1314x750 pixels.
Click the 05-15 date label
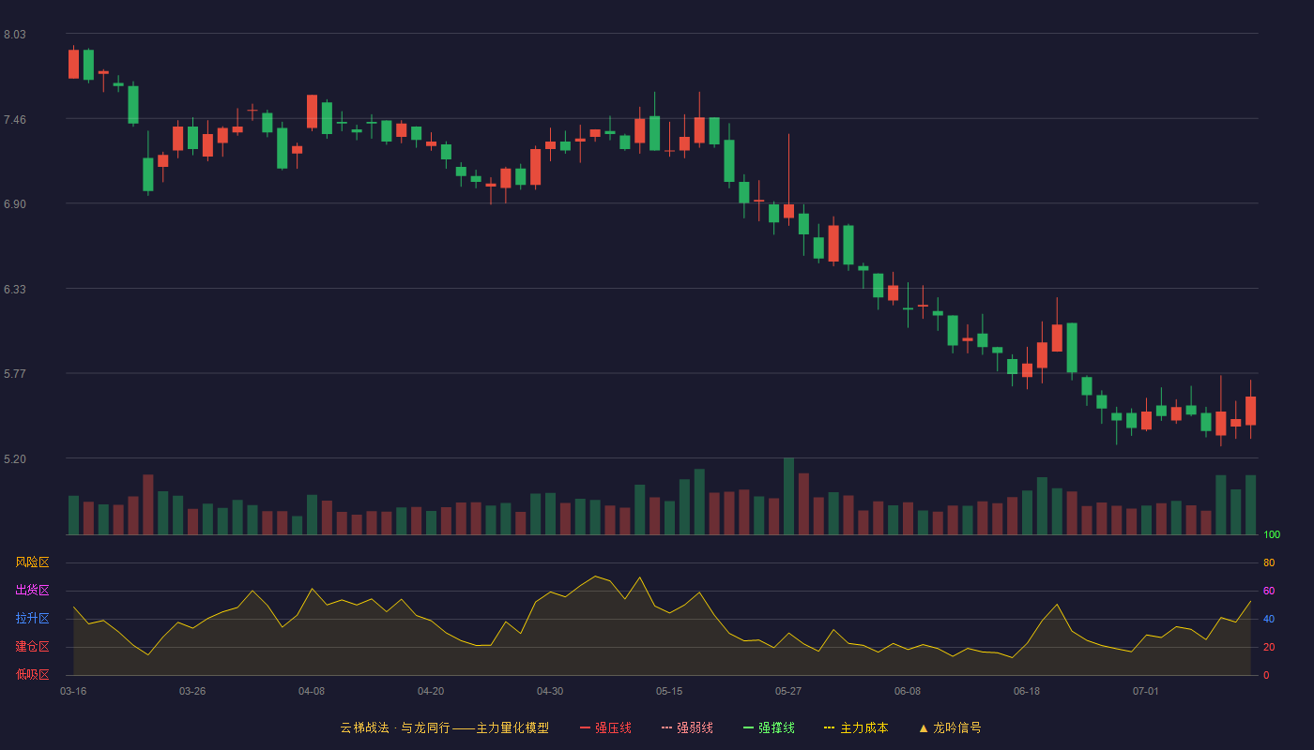(669, 691)
